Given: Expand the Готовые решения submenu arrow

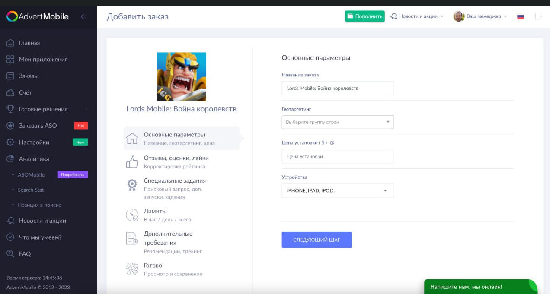Looking at the screenshot, I should 86,109.
